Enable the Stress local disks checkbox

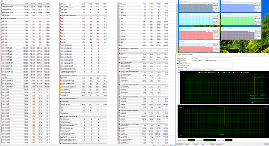180,66
